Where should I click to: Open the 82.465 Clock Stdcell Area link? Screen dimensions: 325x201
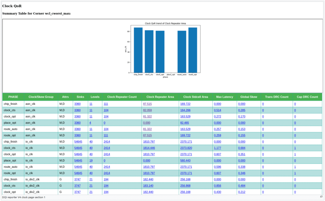185,123
